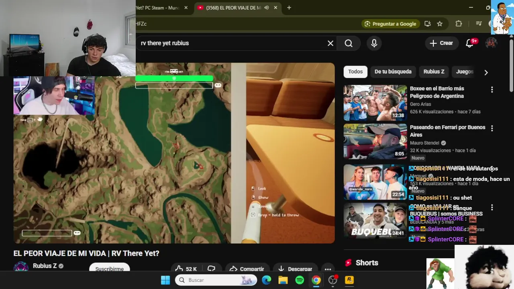Image resolution: width=514 pixels, height=289 pixels.
Task: Start voice search with the microphone
Action: [374, 43]
